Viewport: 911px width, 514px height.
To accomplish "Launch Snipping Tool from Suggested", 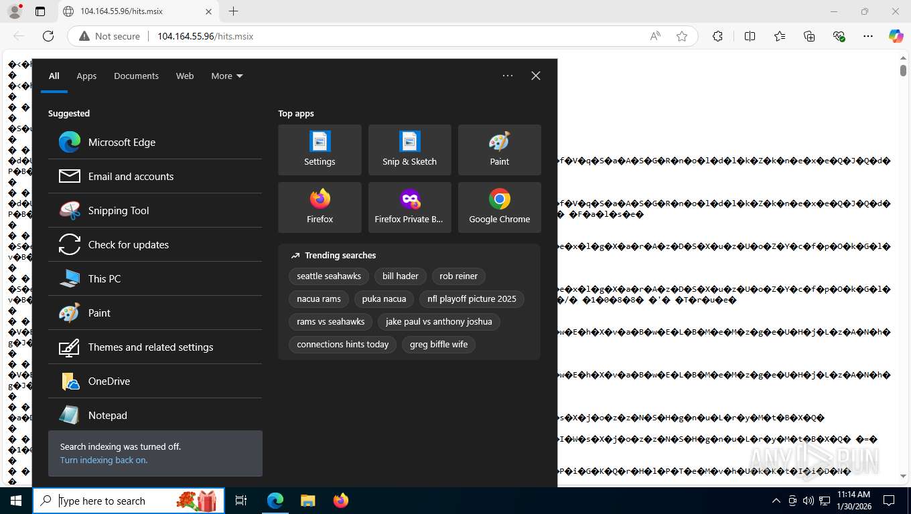I will tap(155, 210).
